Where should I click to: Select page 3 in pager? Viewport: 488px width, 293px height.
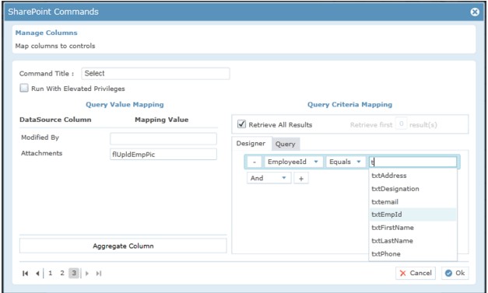(74, 273)
